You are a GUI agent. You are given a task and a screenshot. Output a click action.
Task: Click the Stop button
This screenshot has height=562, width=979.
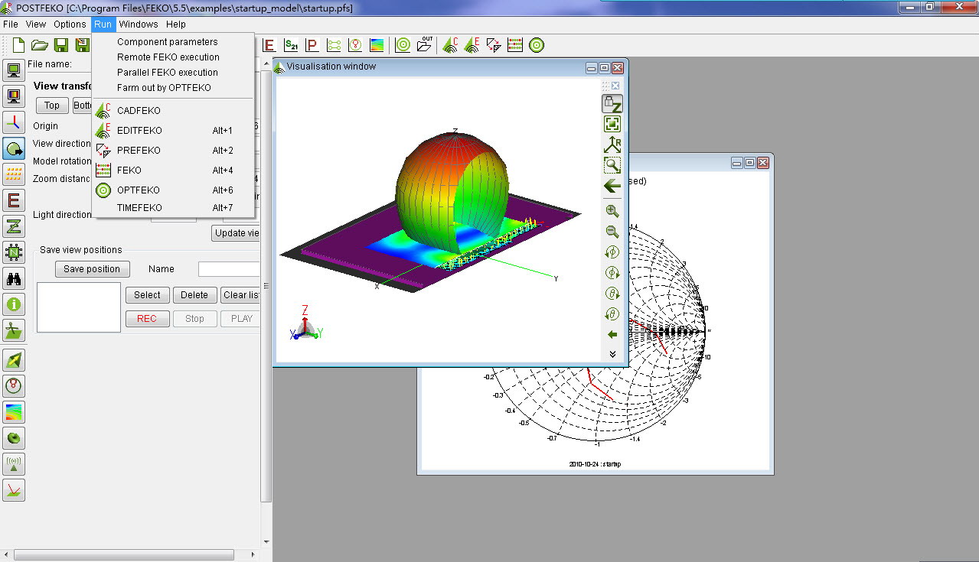pos(194,319)
